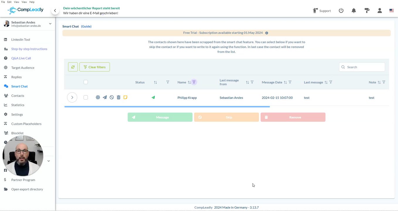Sort the Last message column
This screenshot has height=211, width=398.
pos(326,82)
